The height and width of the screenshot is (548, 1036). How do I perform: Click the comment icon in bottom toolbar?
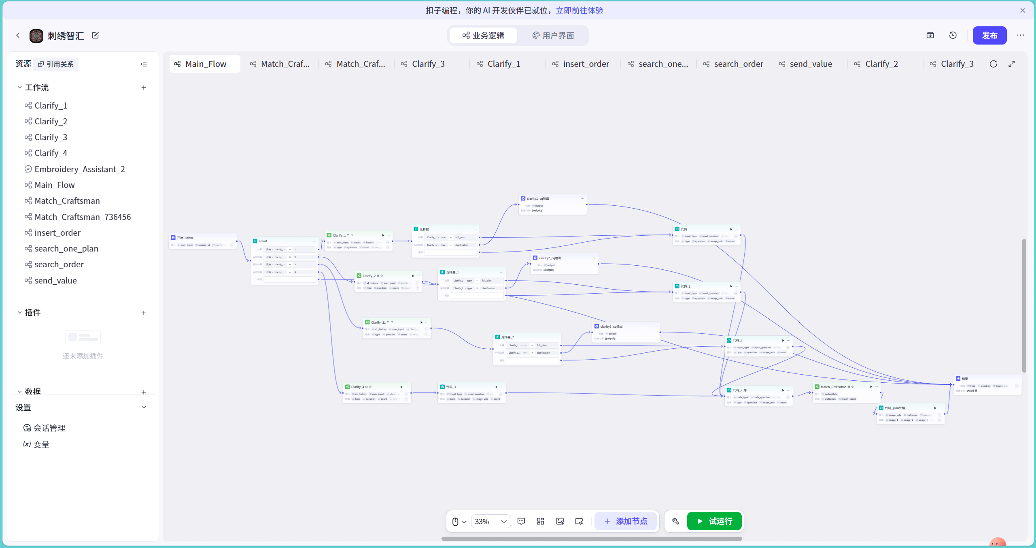pyautogui.click(x=521, y=521)
